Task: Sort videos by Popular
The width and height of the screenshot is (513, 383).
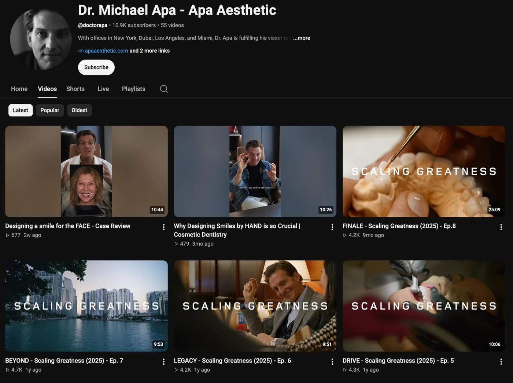Action: [x=50, y=110]
